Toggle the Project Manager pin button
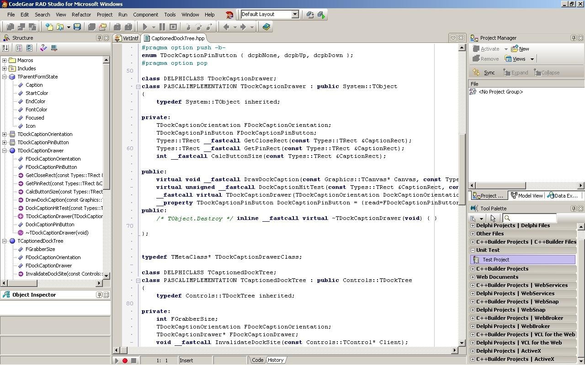This screenshot has height=365, width=585. [x=573, y=38]
